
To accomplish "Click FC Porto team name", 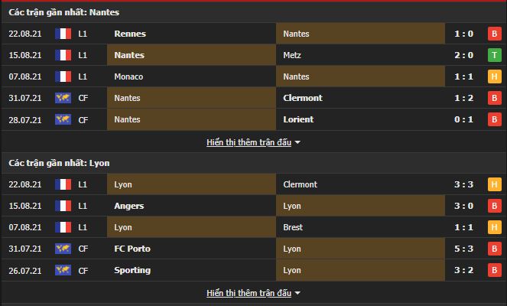I will pos(132,249).
